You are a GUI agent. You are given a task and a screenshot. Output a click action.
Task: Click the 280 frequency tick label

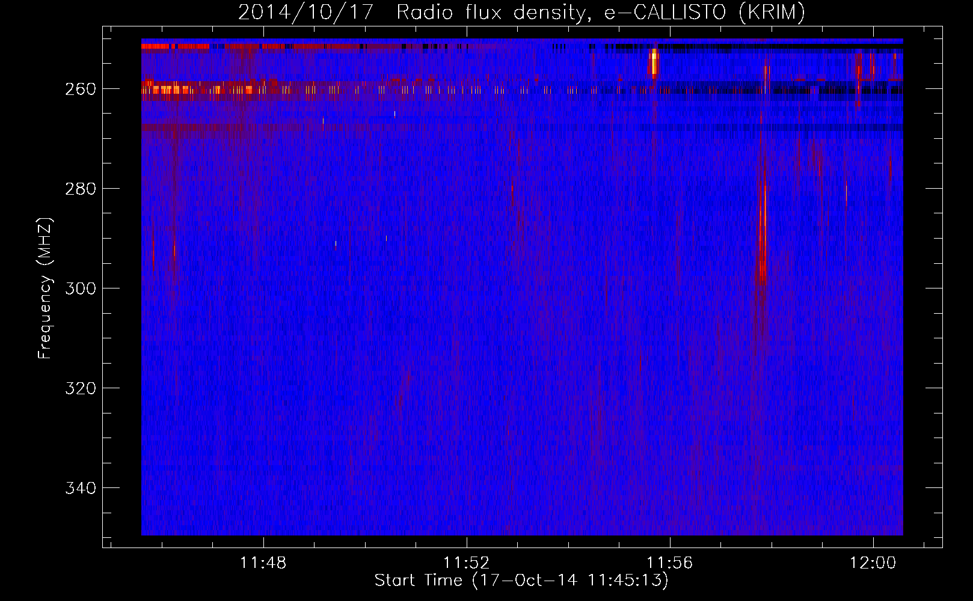[80, 189]
